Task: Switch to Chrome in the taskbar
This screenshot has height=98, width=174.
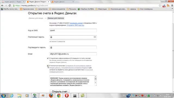Action: coord(59,96)
